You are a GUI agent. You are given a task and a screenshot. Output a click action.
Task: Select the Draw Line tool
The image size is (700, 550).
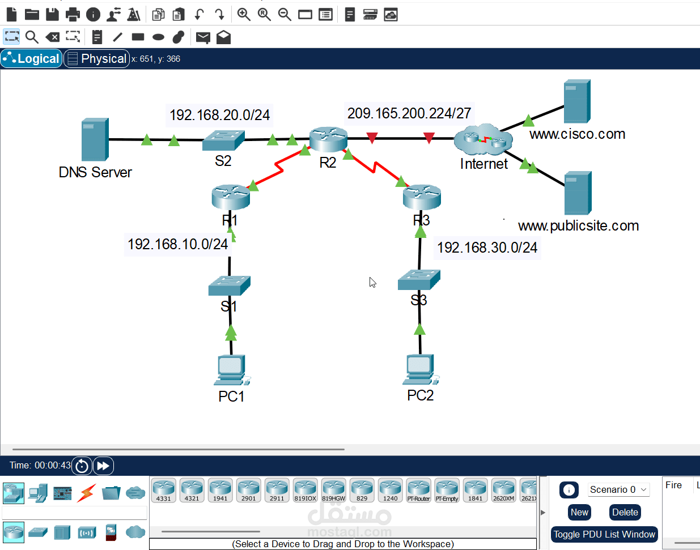[x=117, y=37]
